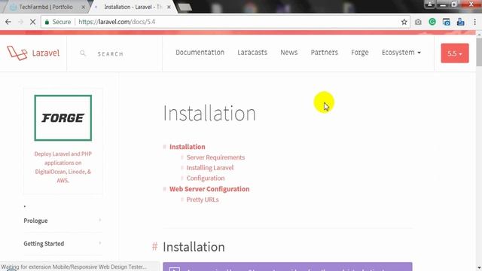Click the scrollbar down arrow
The image size is (482, 271).
point(479,268)
